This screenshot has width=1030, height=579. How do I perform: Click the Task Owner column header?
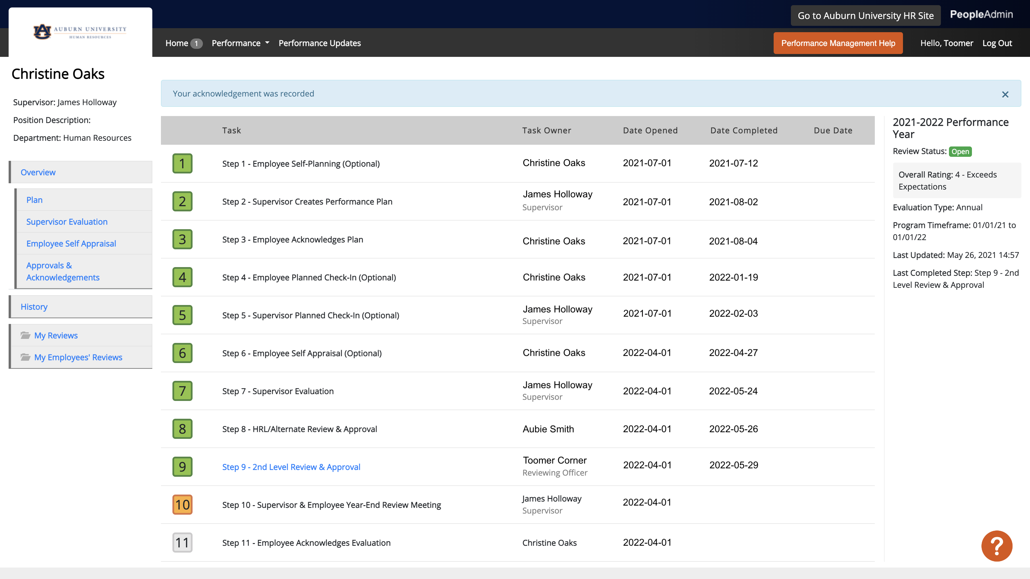pos(547,130)
